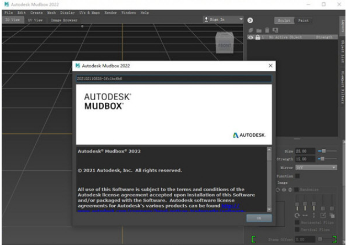Click the scale randomize icon under sliders

pyautogui.click(x=323, y=215)
